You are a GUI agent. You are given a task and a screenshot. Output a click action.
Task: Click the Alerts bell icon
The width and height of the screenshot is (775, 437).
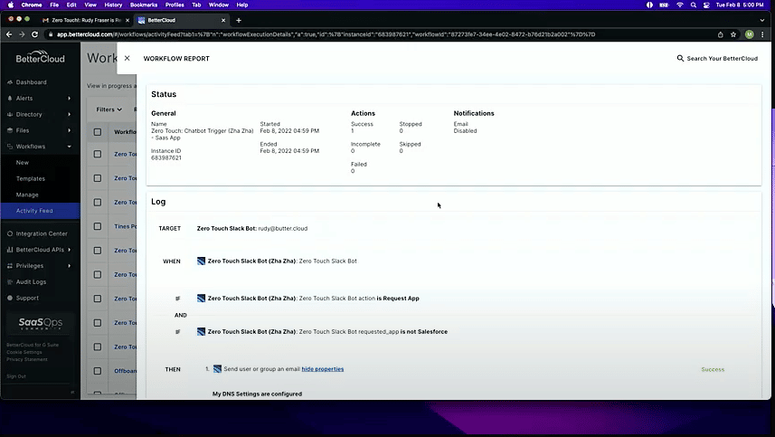[10, 99]
